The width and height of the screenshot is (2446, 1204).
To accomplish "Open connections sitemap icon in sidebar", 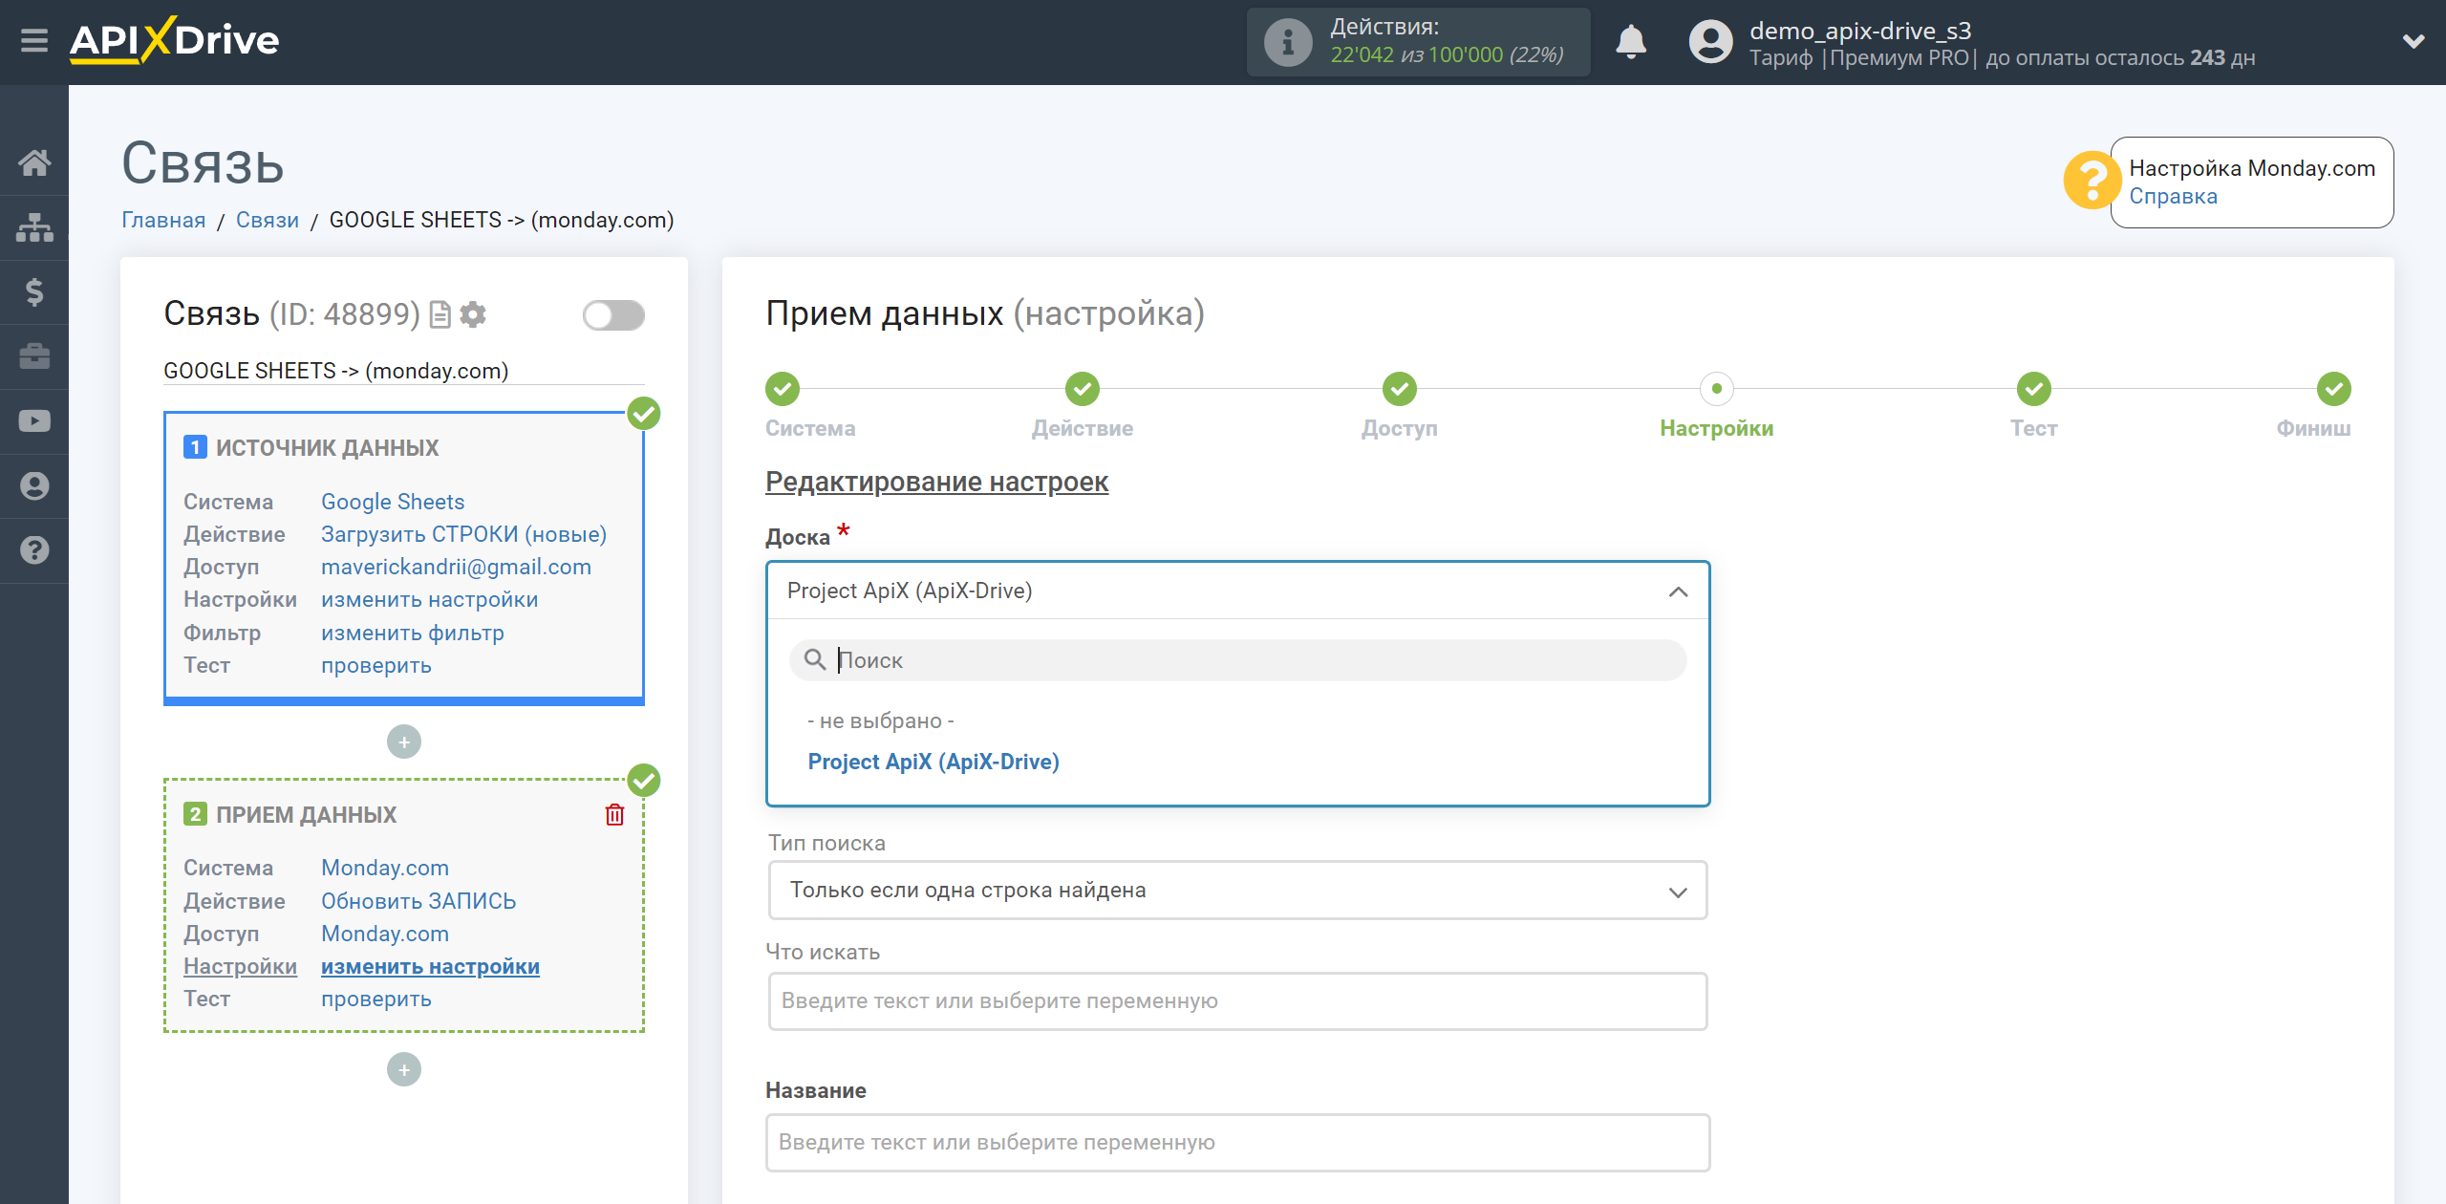I will click(x=34, y=227).
